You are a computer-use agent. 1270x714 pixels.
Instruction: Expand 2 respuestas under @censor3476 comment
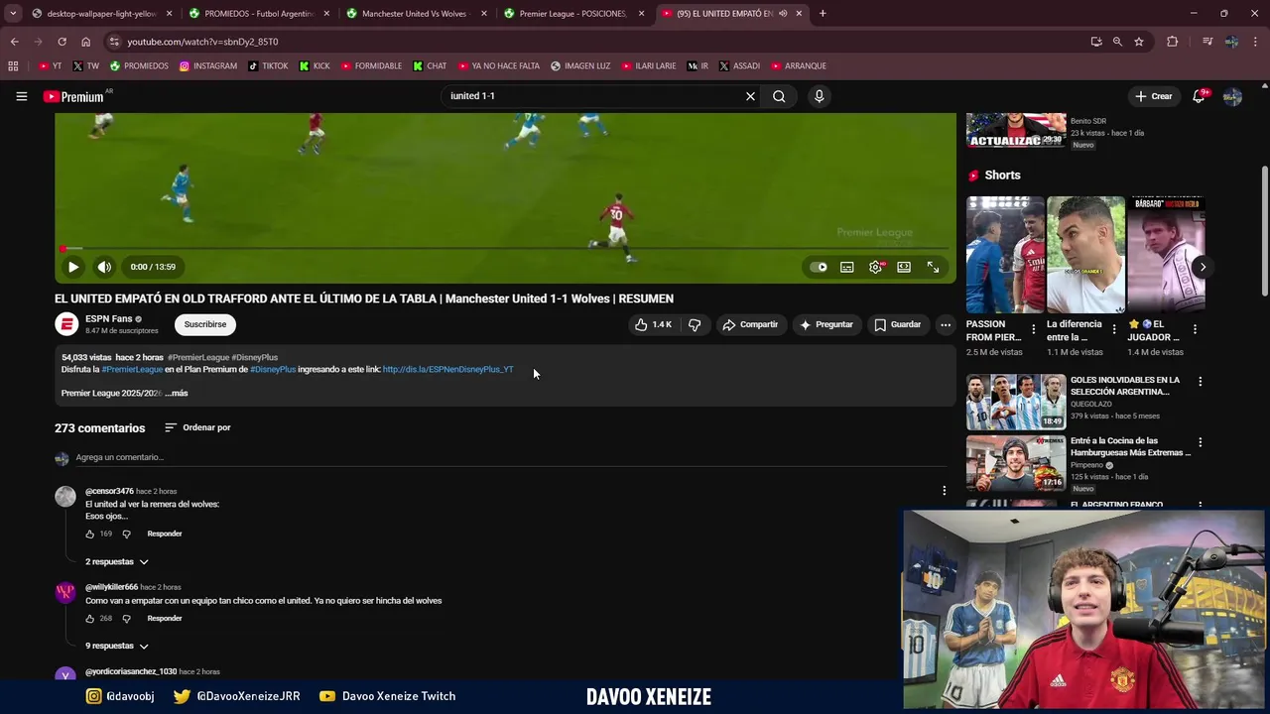[117, 562]
